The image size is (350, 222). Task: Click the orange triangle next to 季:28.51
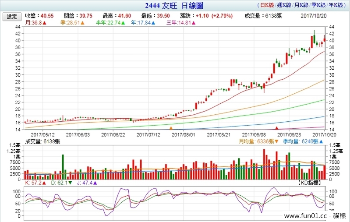pyautogui.click(x=83, y=23)
